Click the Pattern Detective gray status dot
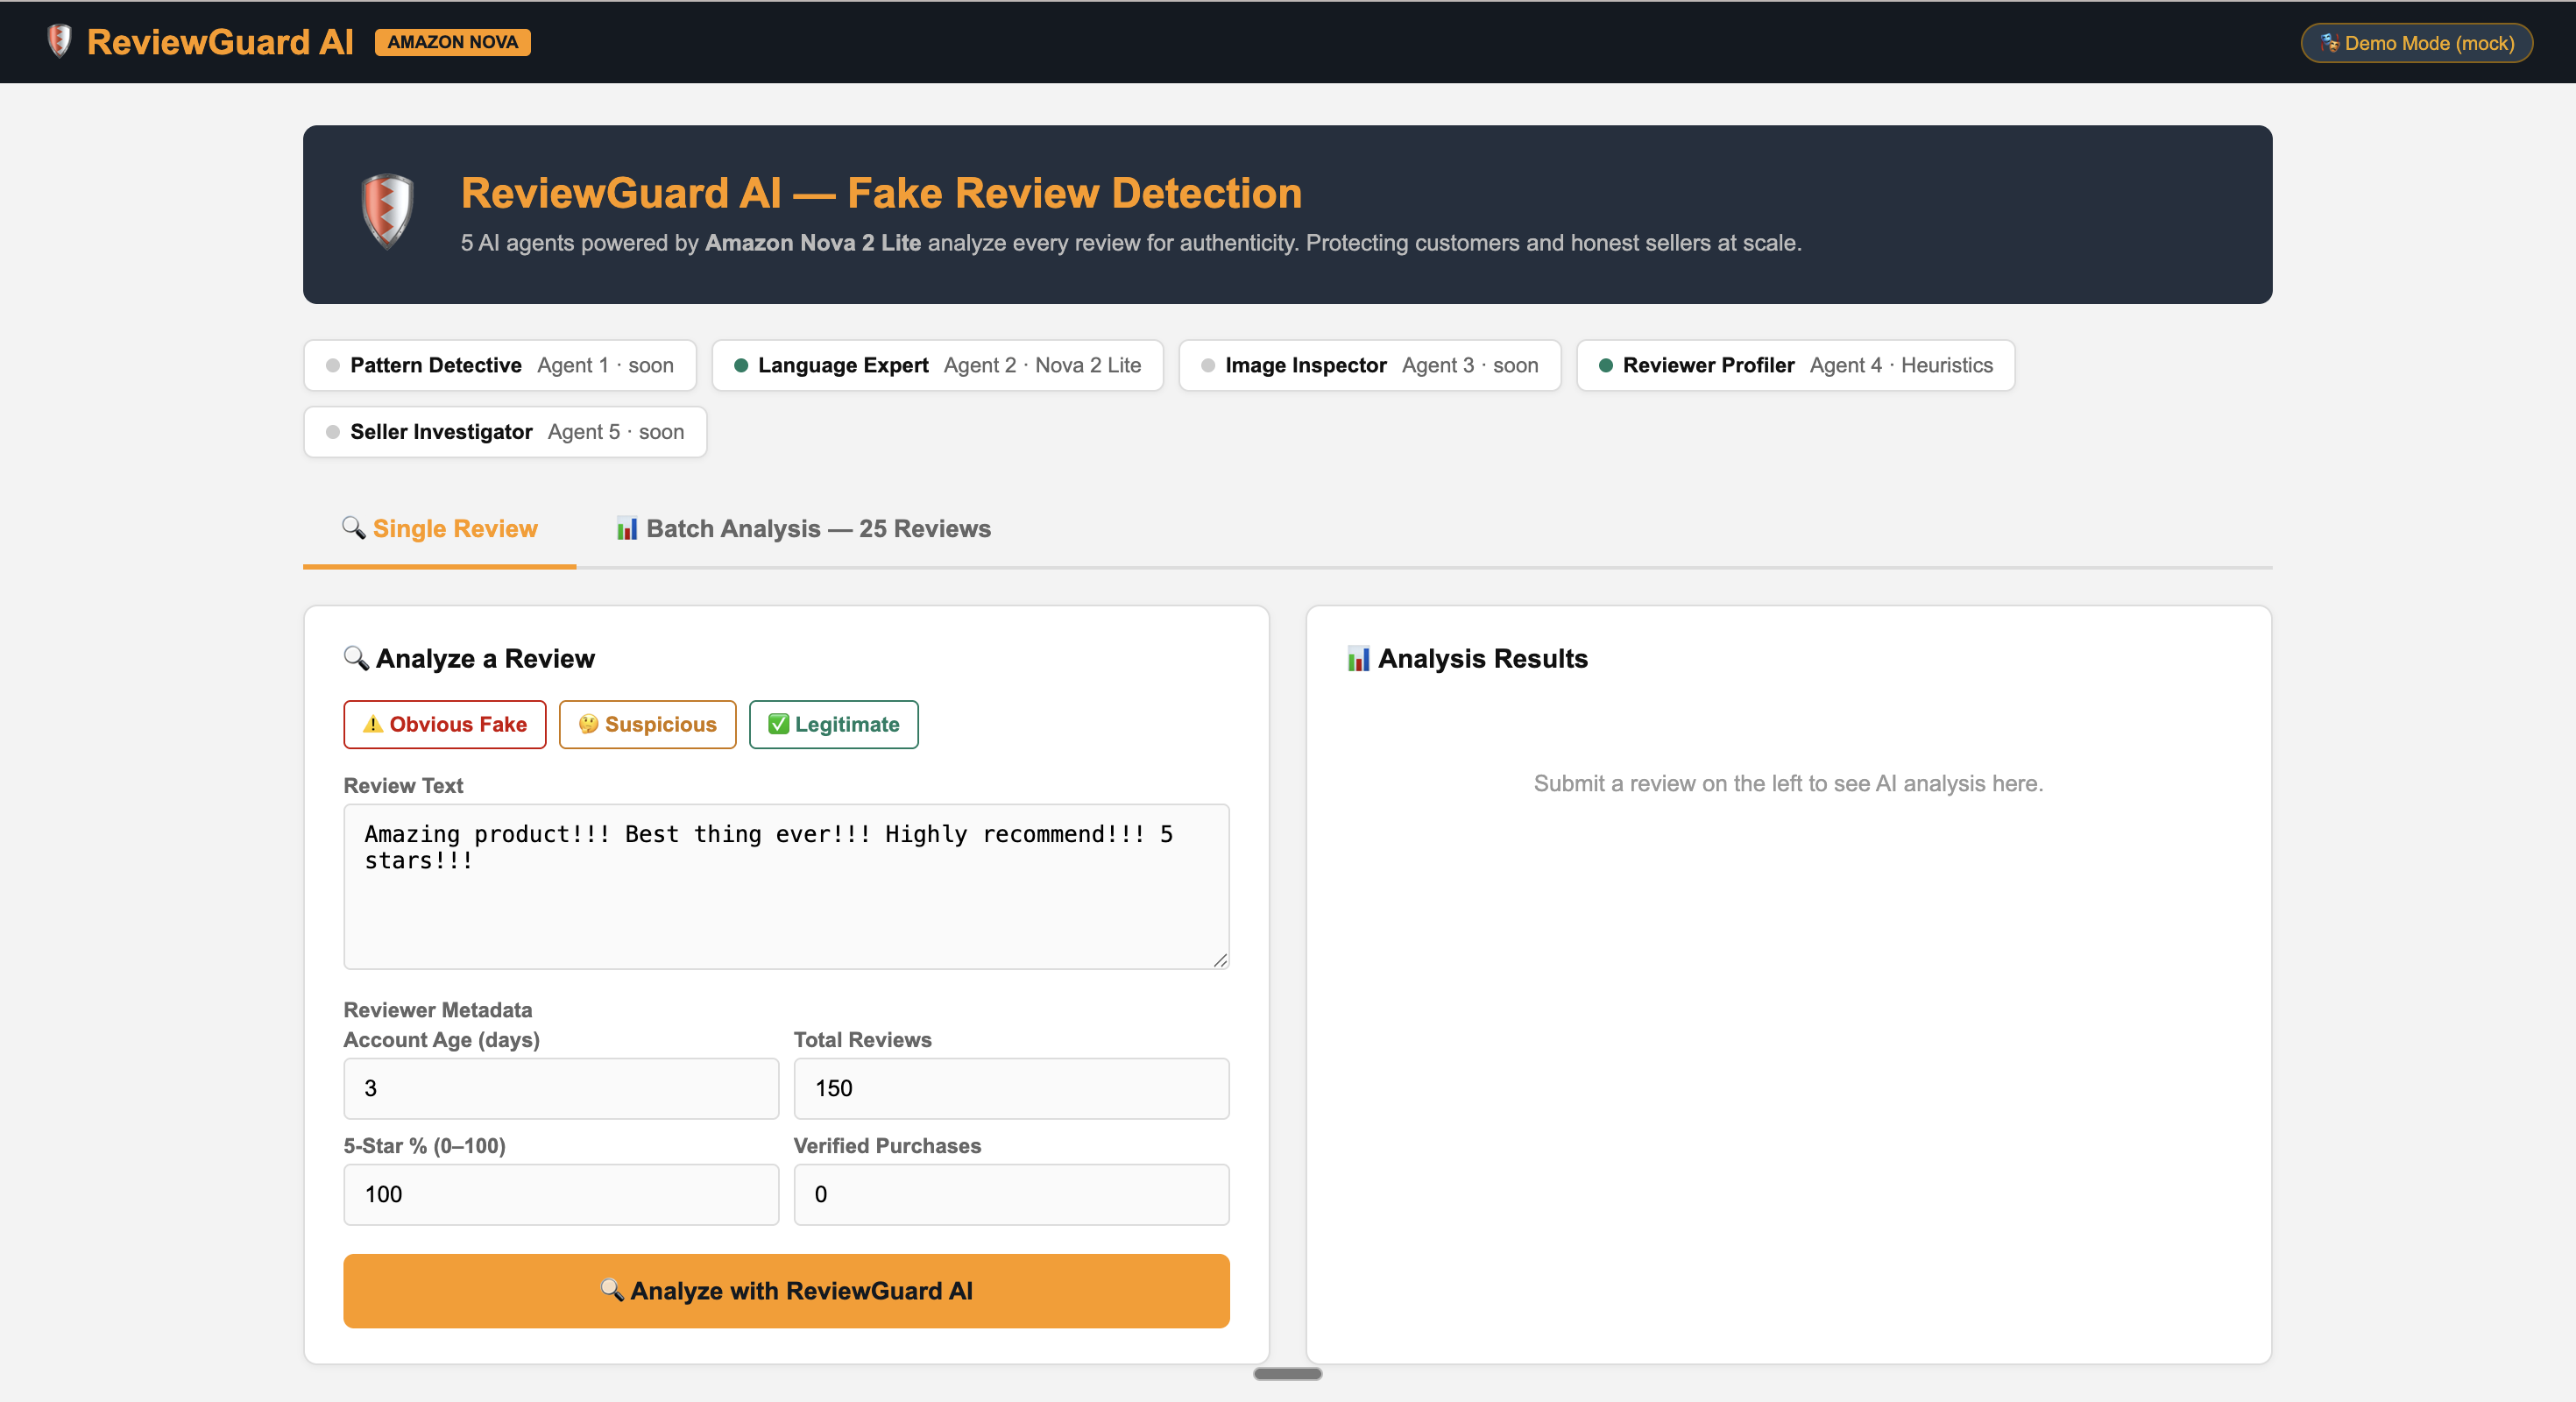The image size is (2576, 1402). pos(333,366)
